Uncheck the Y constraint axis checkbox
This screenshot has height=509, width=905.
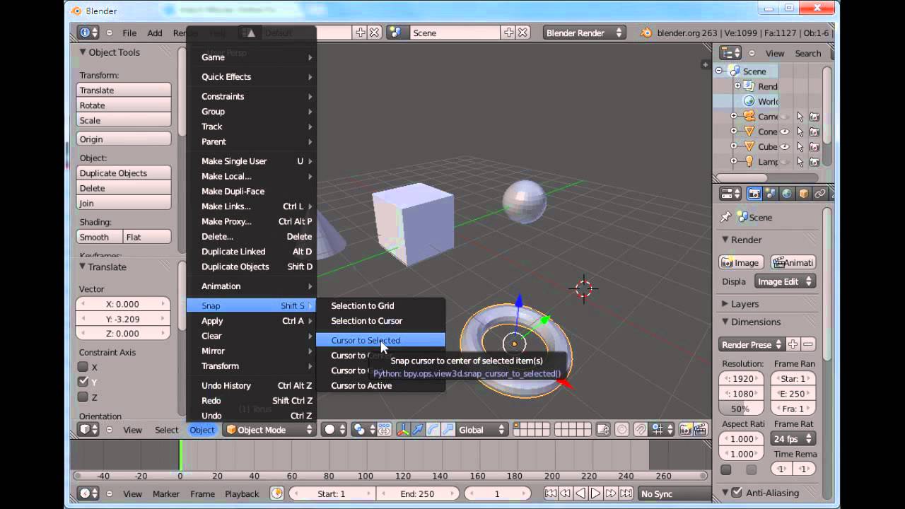[83, 382]
